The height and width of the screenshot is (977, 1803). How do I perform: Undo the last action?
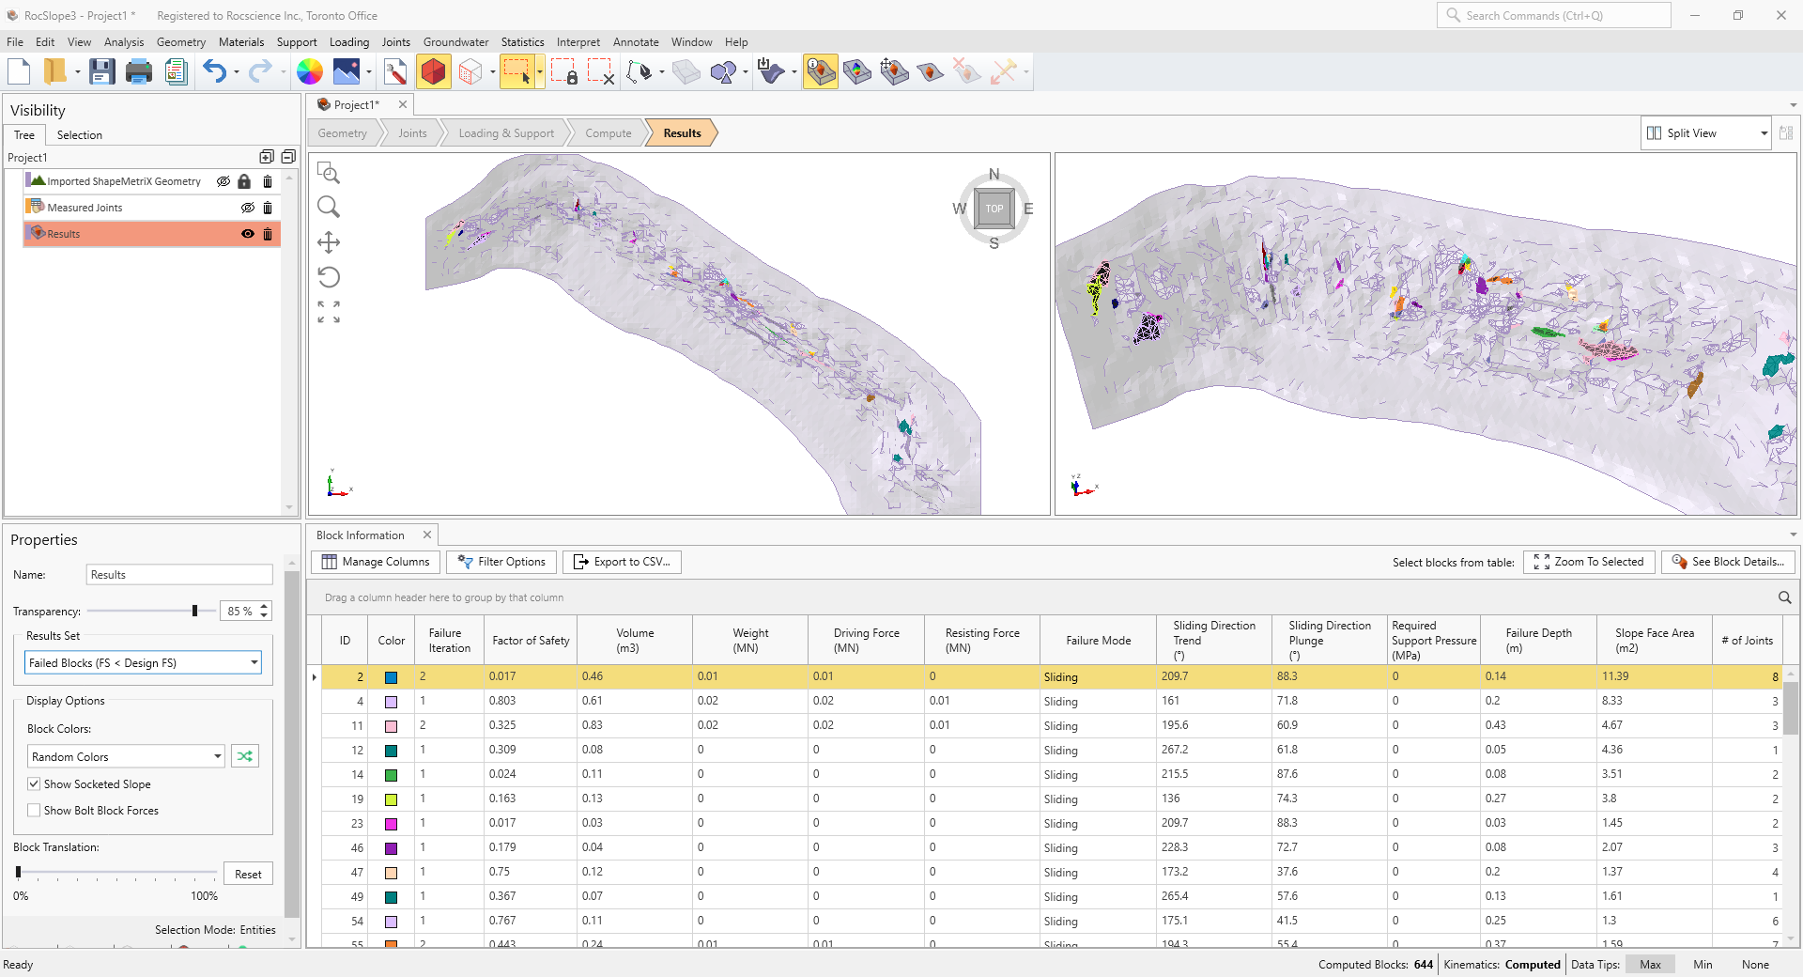click(214, 71)
